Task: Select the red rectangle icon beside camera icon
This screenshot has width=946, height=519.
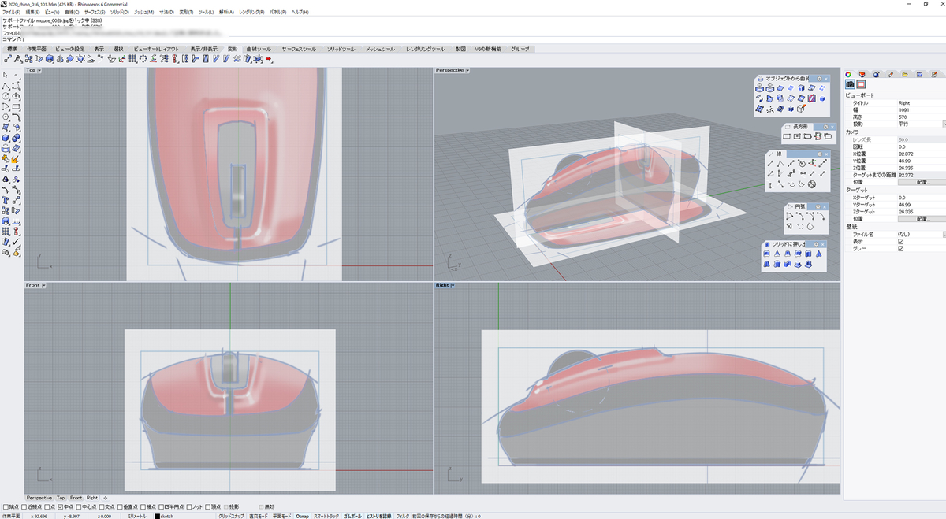Action: tap(862, 84)
